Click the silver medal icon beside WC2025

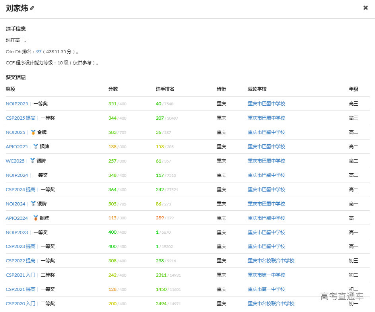pos(33,161)
